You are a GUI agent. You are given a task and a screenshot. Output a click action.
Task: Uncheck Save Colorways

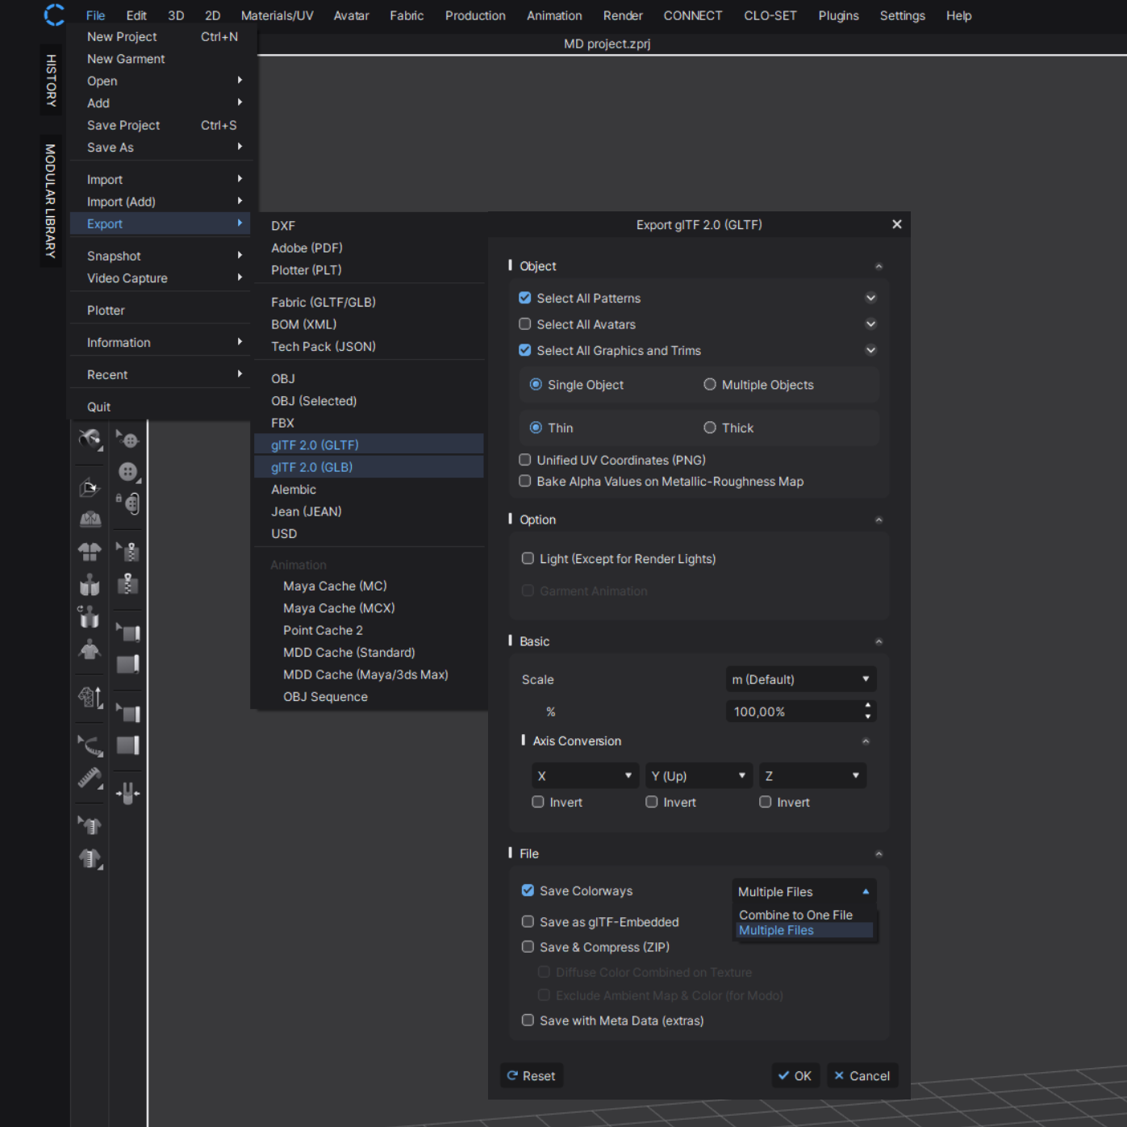528,891
